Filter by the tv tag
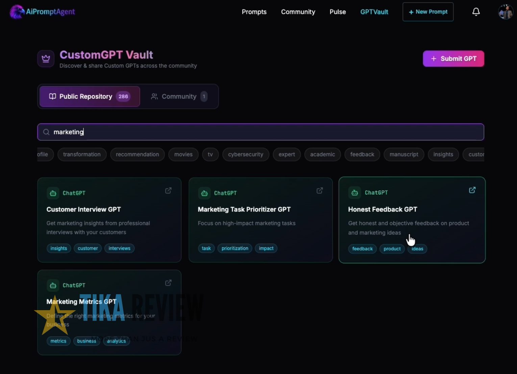 click(x=210, y=155)
